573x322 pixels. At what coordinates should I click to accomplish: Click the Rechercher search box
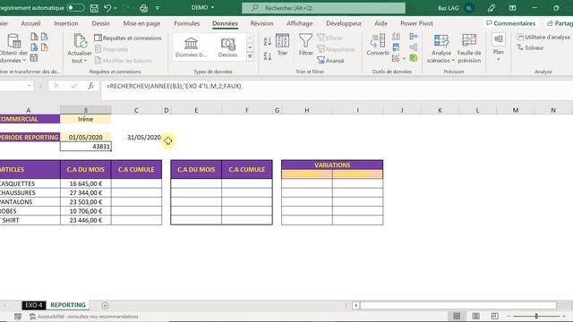point(323,8)
